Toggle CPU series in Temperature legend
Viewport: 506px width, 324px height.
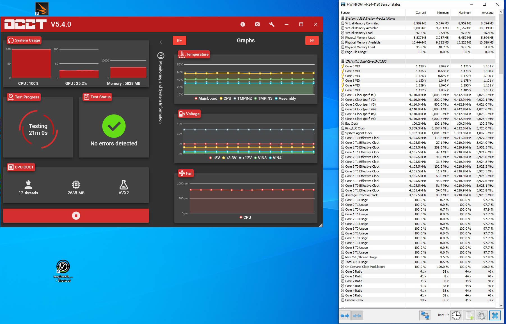pos(225,98)
